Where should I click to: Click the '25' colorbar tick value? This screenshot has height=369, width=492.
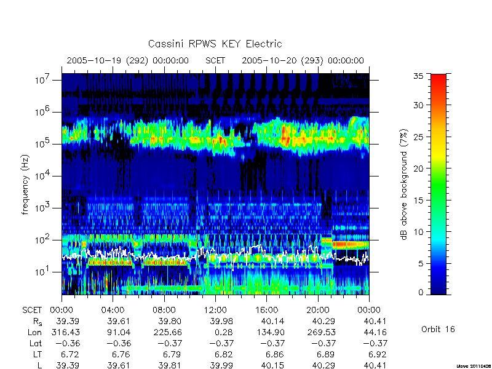pos(418,137)
